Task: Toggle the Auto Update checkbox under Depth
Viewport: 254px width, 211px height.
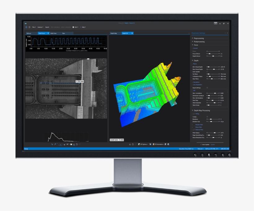Action: [207, 72]
